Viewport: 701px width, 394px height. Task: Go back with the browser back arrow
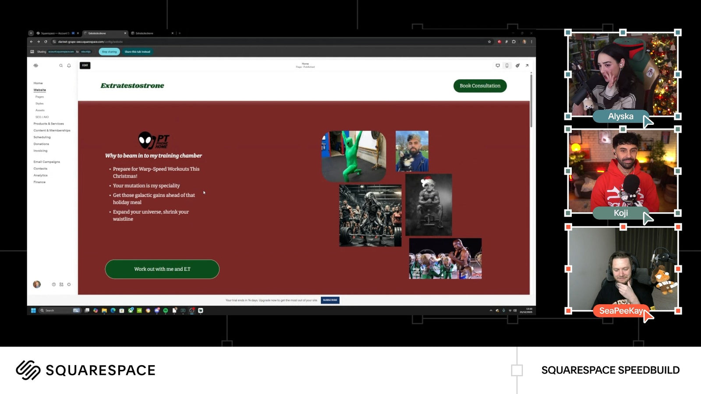pyautogui.click(x=31, y=42)
